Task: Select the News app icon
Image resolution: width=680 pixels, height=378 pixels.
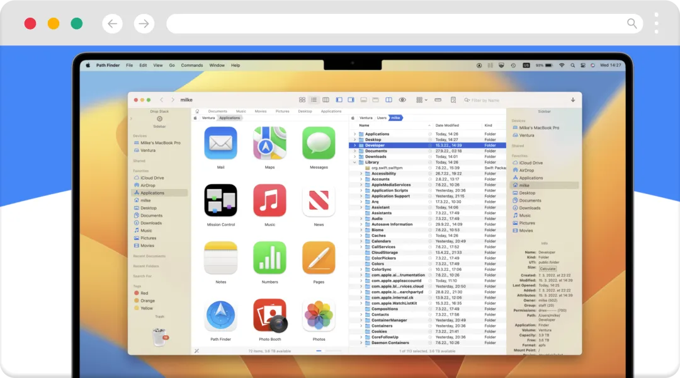Action: pyautogui.click(x=319, y=200)
